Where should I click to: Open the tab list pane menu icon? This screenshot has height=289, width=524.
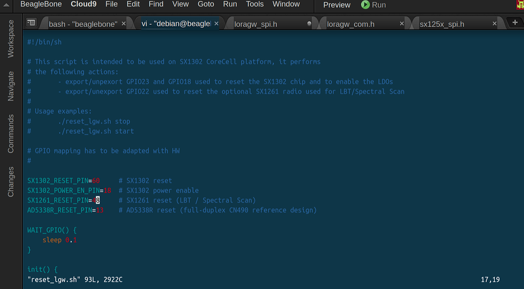[x=31, y=23]
